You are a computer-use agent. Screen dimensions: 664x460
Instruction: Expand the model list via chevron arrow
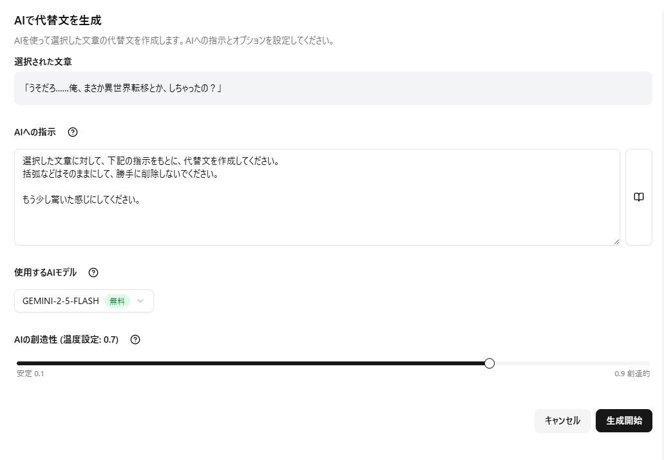tap(141, 301)
